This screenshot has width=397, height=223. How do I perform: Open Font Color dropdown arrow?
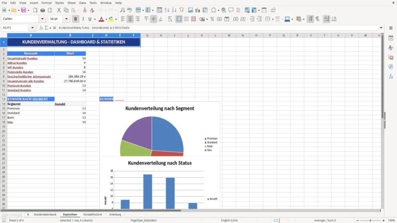[106, 19]
